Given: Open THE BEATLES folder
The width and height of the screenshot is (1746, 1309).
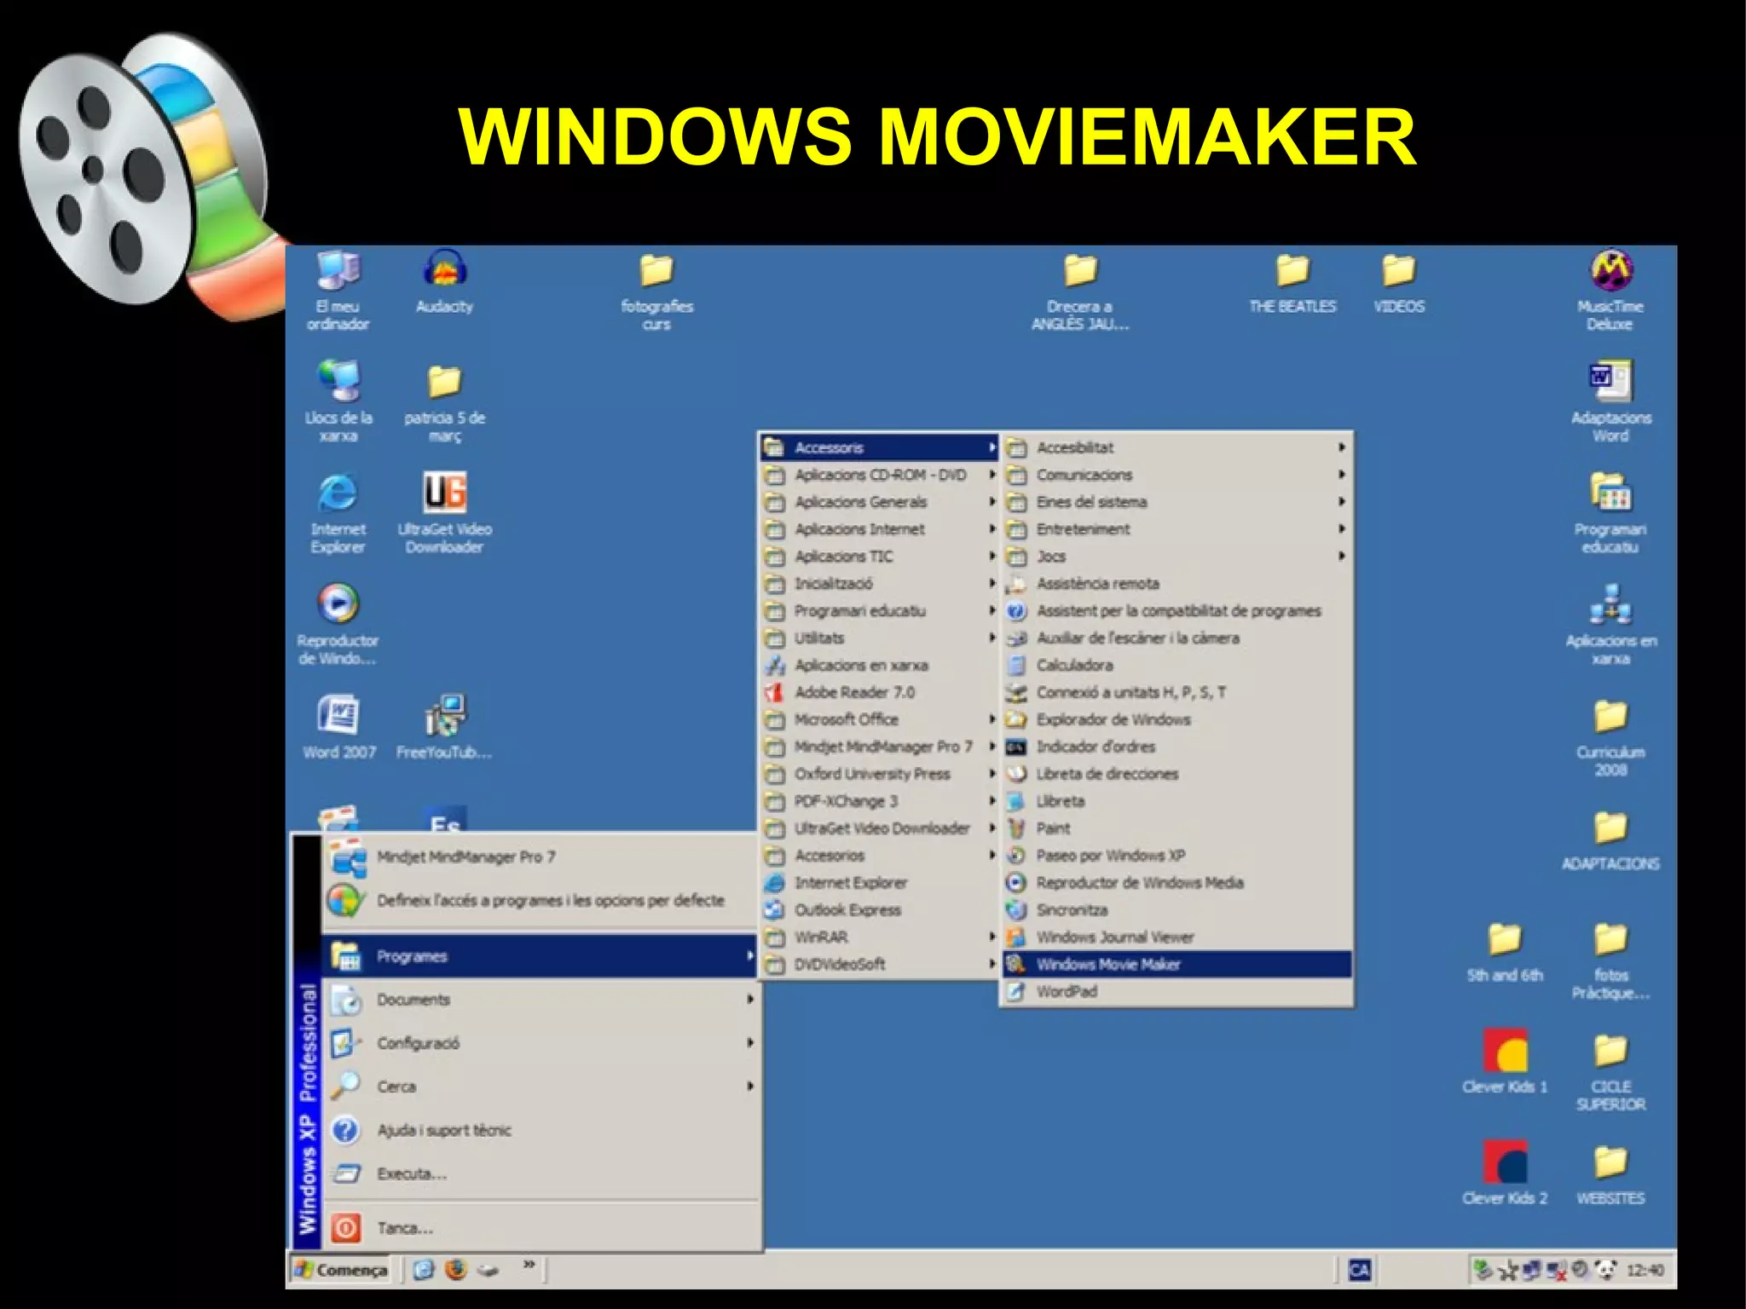Looking at the screenshot, I should click(x=1292, y=283).
